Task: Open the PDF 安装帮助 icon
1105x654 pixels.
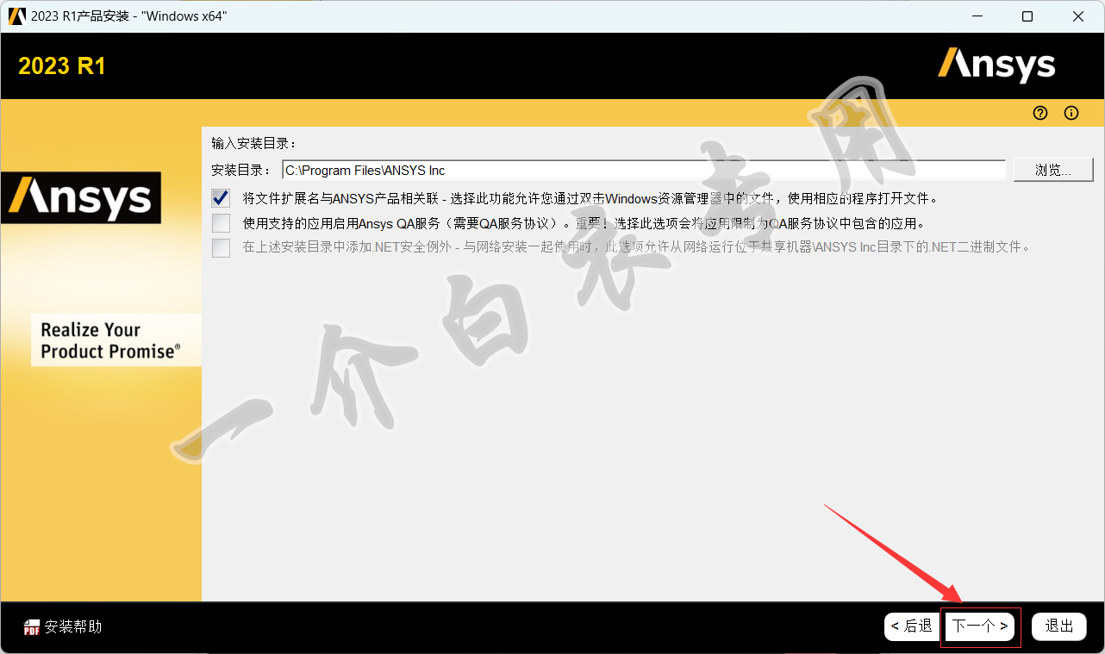Action: point(32,627)
